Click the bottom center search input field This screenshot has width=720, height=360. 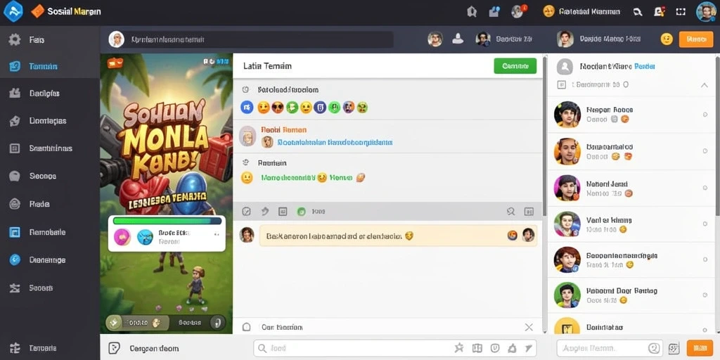395,349
